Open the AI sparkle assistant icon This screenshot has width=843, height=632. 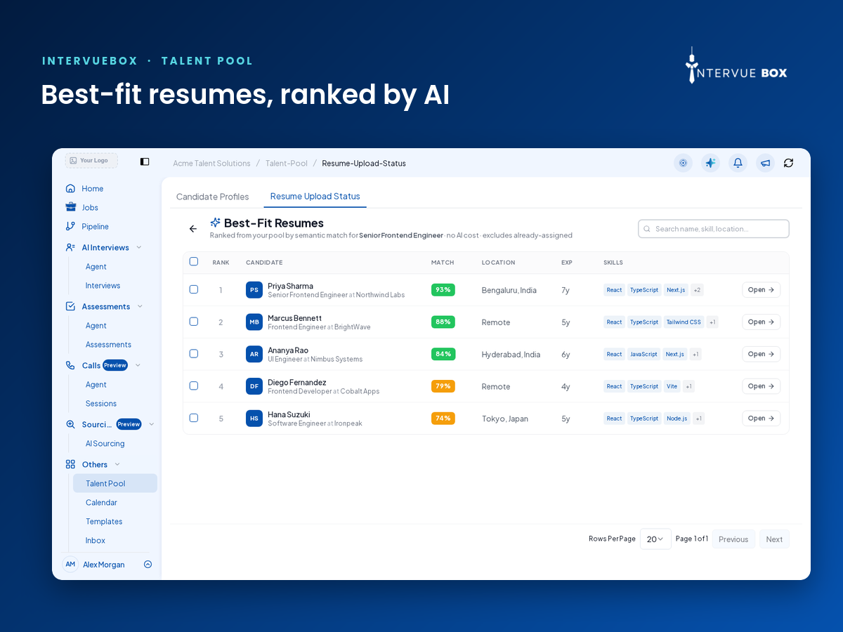(710, 163)
